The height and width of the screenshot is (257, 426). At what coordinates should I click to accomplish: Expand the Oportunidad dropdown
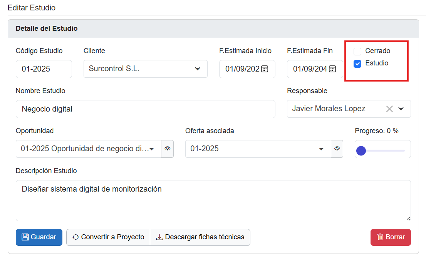(x=152, y=149)
